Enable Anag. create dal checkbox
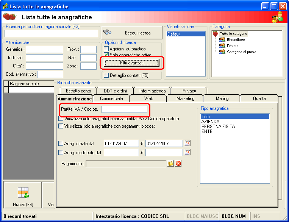Image resolution: width=289 pixels, height=222 pixels. [61, 143]
